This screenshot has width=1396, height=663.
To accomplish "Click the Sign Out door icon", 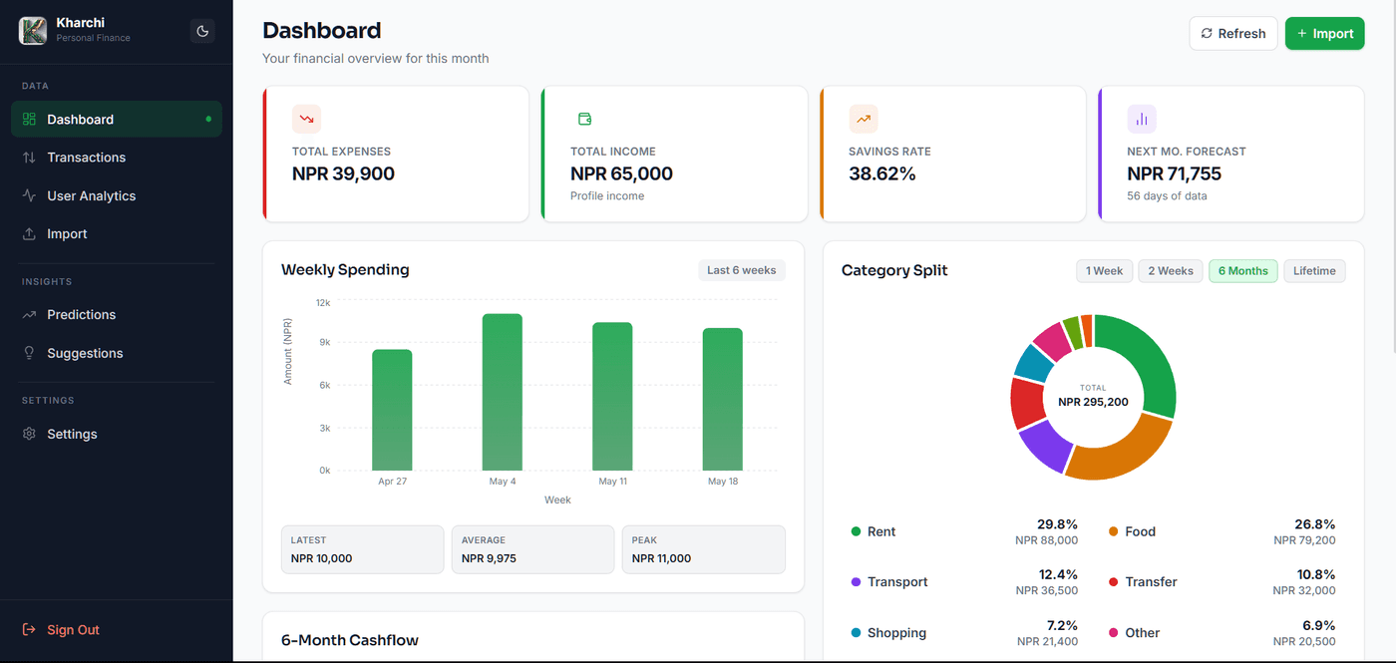I will click(29, 630).
